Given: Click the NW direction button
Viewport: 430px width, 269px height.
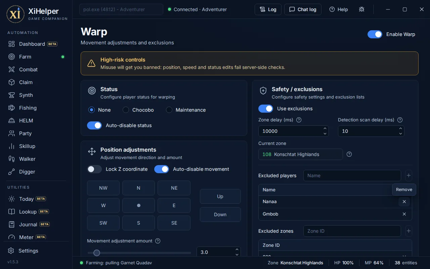Looking at the screenshot, I should click(103, 188).
